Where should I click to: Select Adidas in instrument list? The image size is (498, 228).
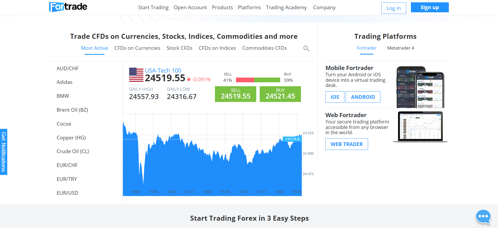pyautogui.click(x=64, y=82)
